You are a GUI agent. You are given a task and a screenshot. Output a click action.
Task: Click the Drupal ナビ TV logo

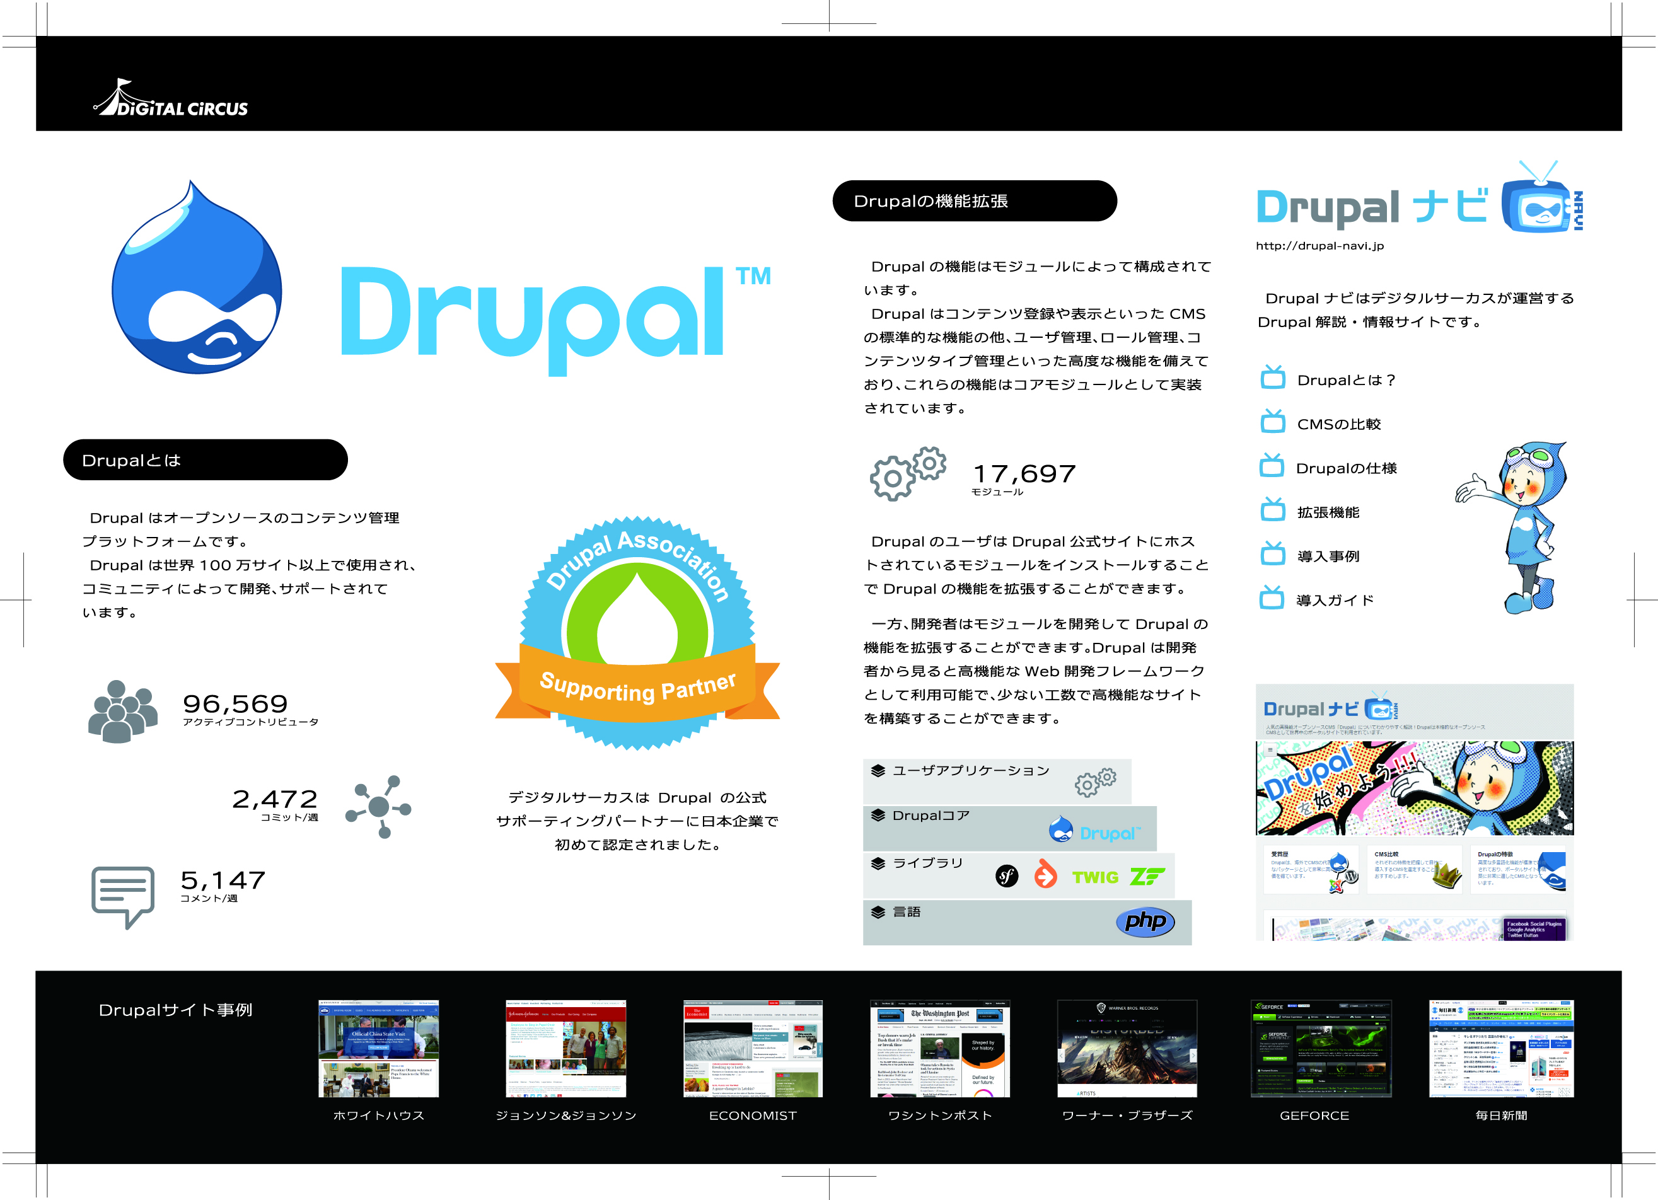pyautogui.click(x=1419, y=197)
